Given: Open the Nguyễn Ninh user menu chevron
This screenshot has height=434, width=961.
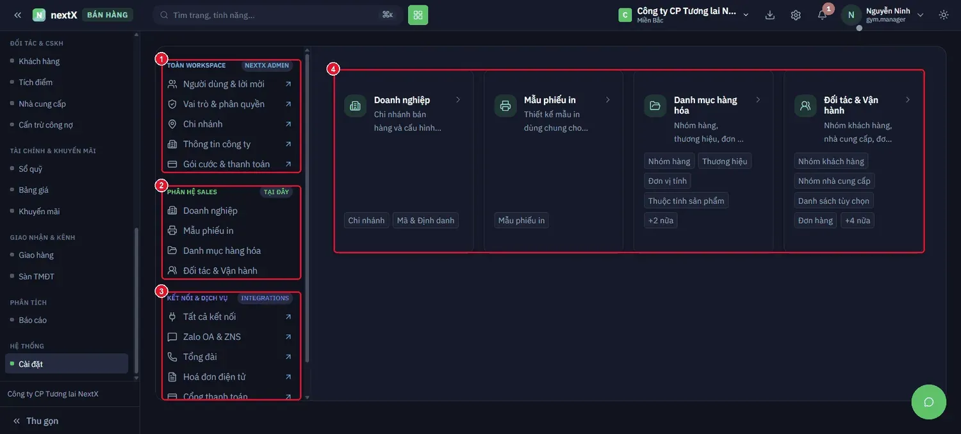Looking at the screenshot, I should pyautogui.click(x=921, y=15).
